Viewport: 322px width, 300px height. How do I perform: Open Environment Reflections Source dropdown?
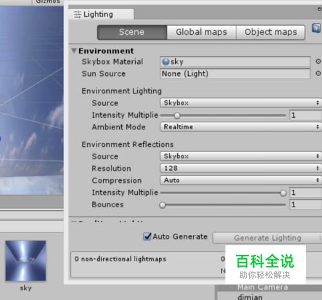pos(240,156)
